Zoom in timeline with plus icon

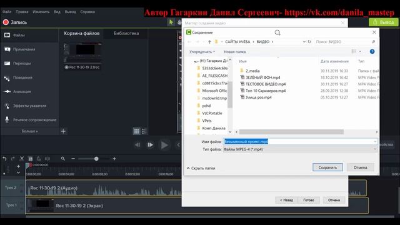[114, 159]
